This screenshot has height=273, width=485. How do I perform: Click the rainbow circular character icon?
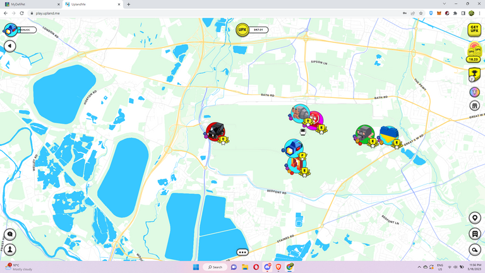tap(474, 92)
